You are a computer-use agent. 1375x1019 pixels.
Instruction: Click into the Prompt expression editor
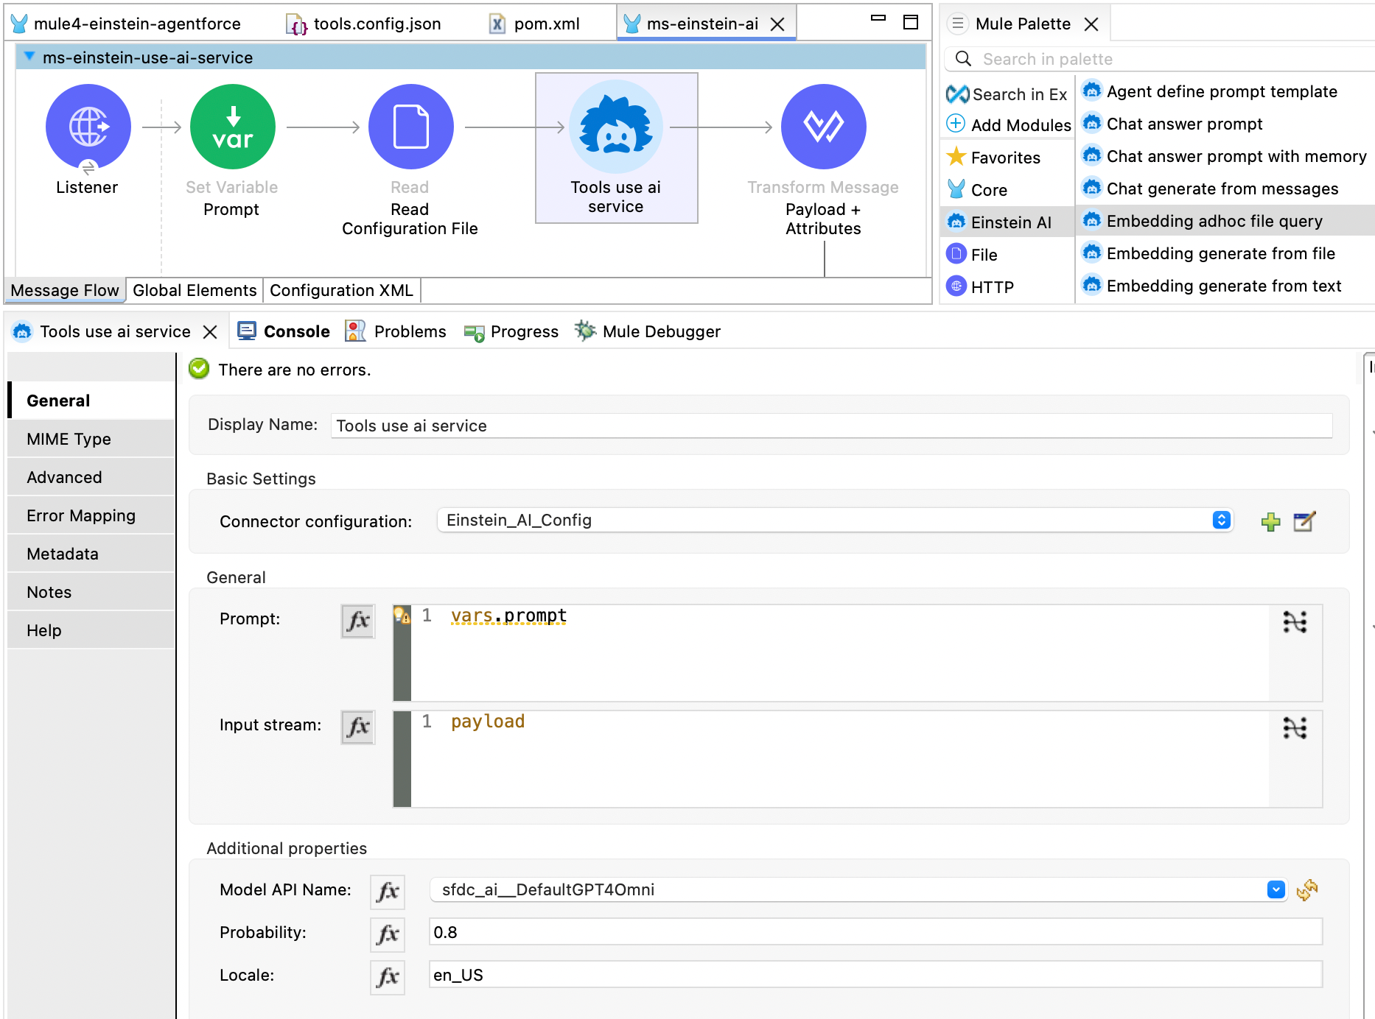840,653
